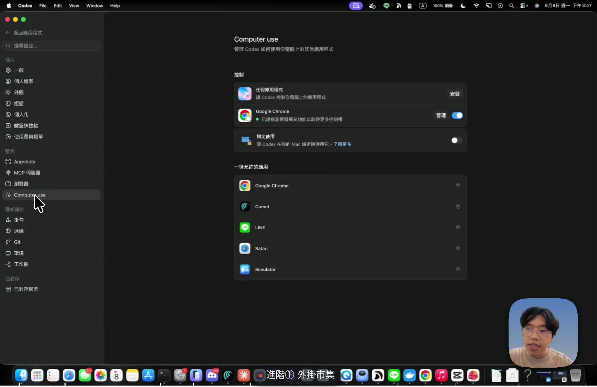597x387 pixels.
Task: Open the 了解更多 link
Action: [x=342, y=144]
